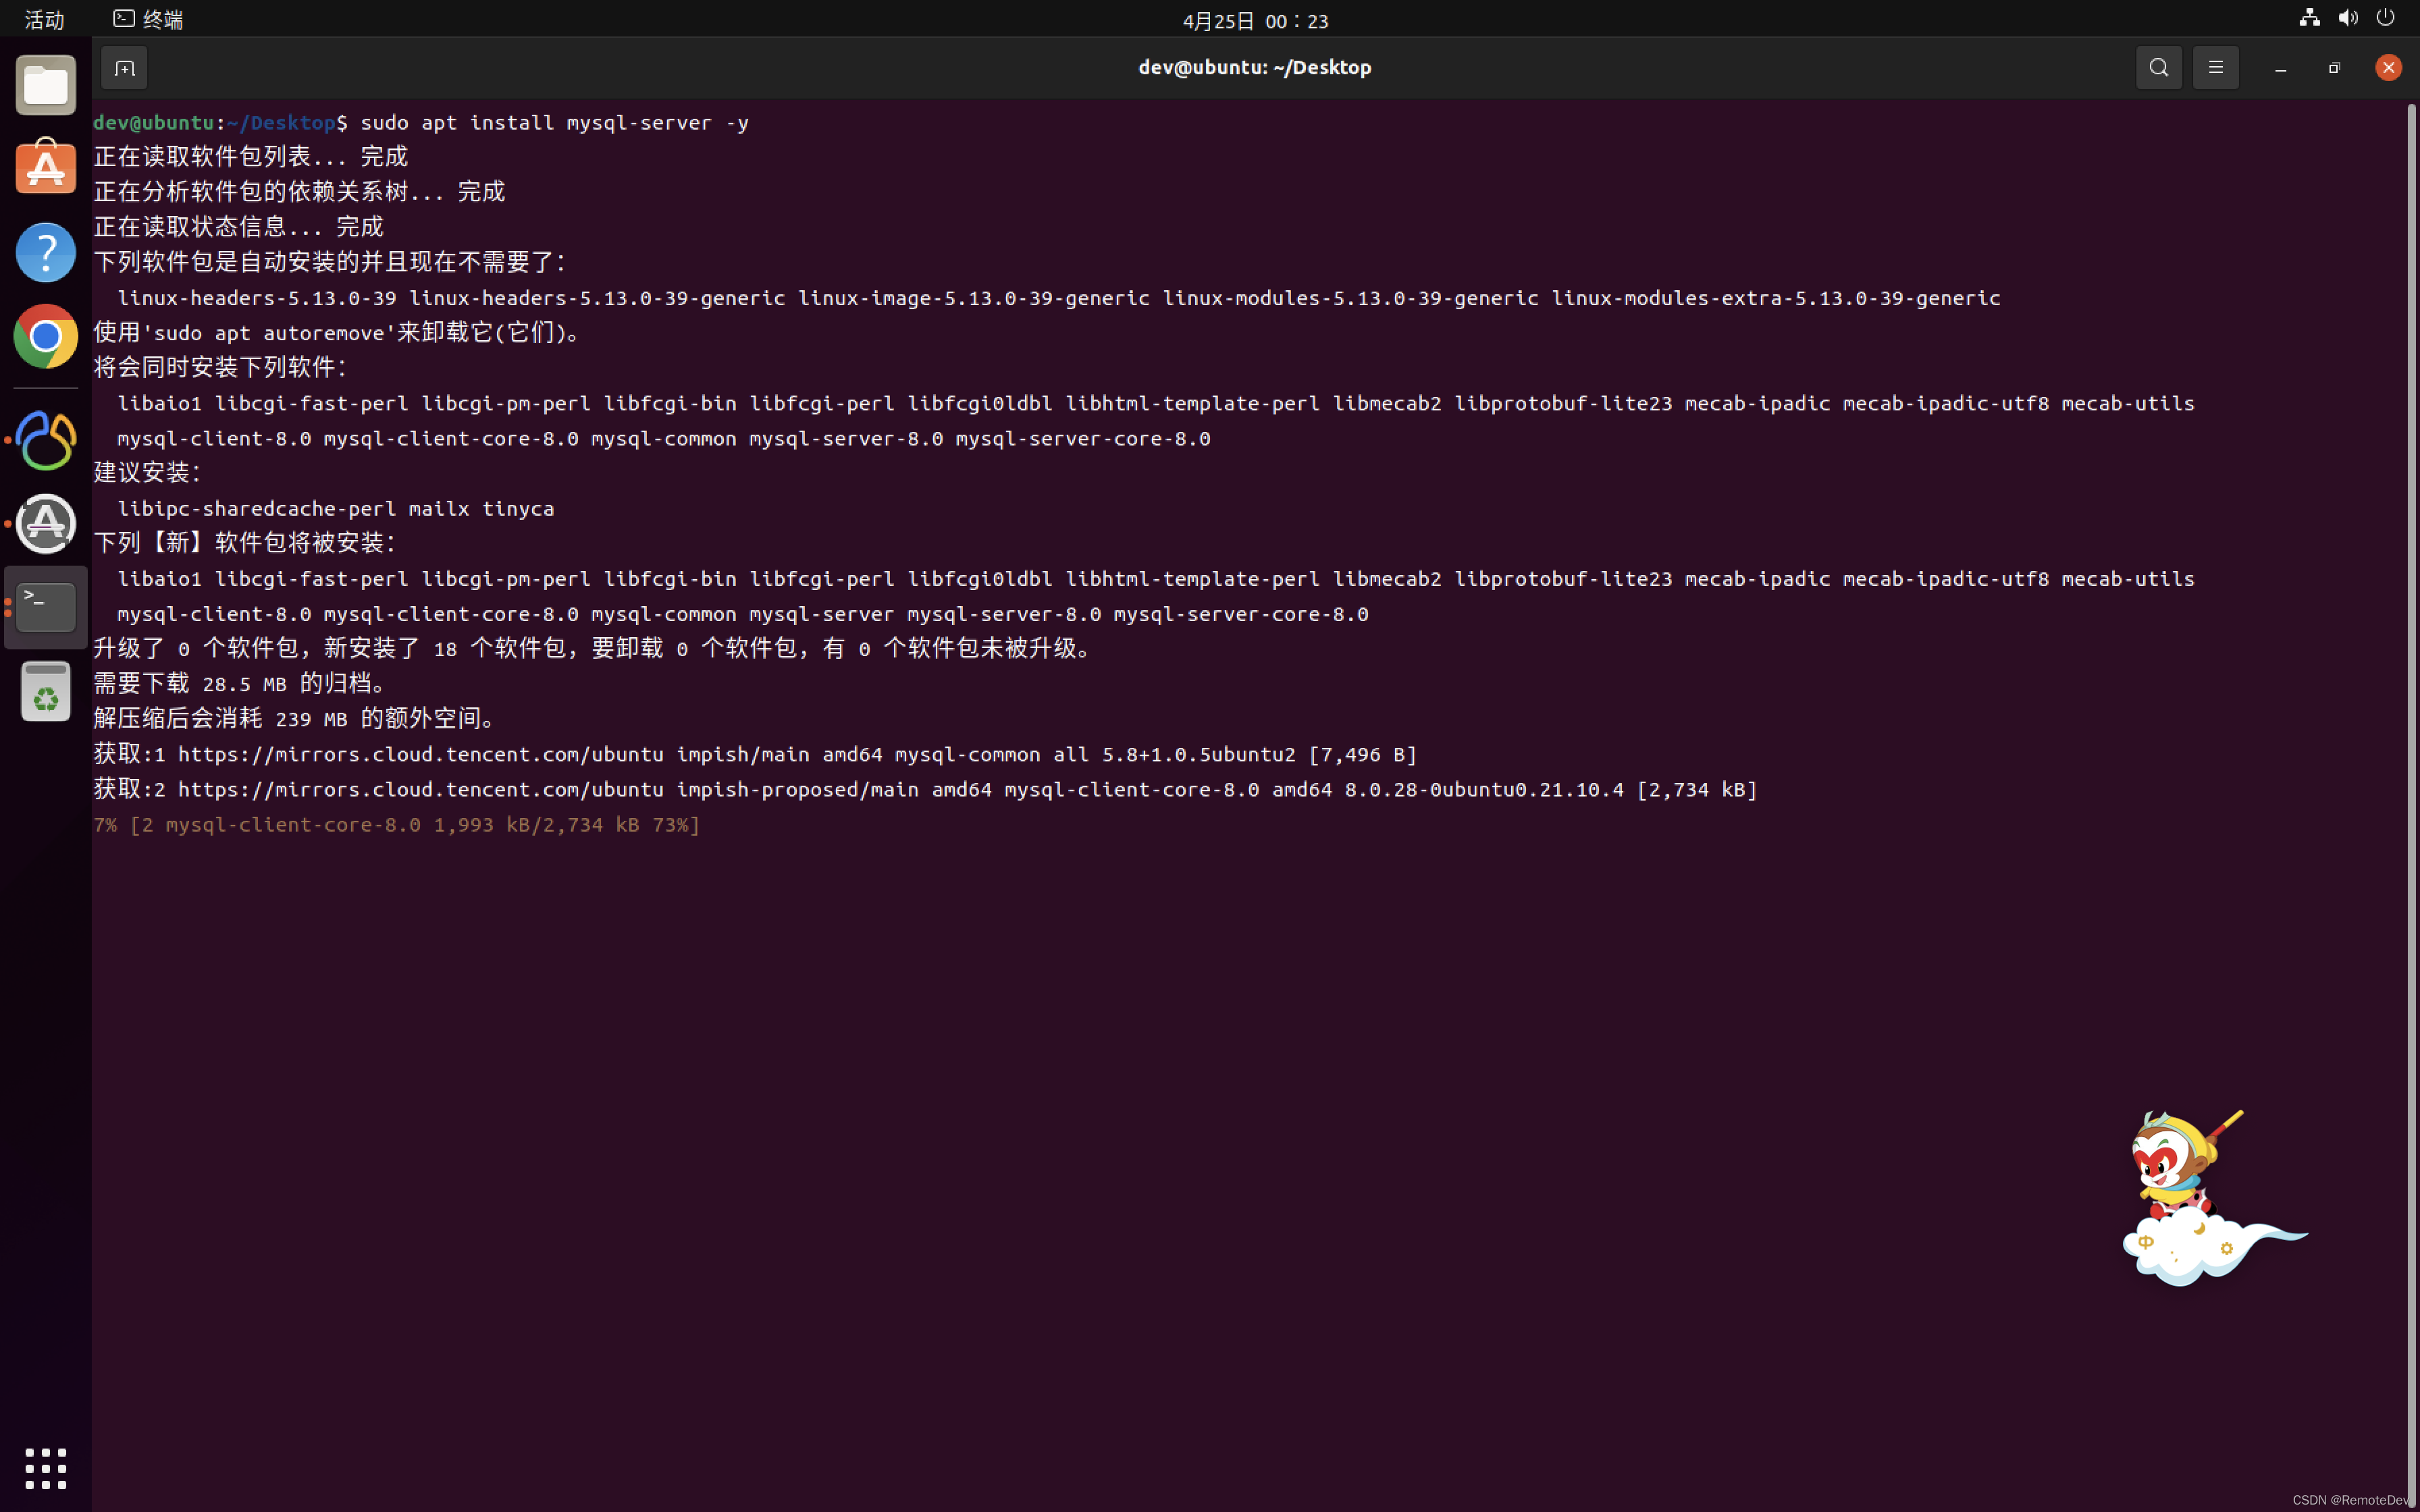Open Software Updater in dock
2420x1512 pixels.
(46, 524)
